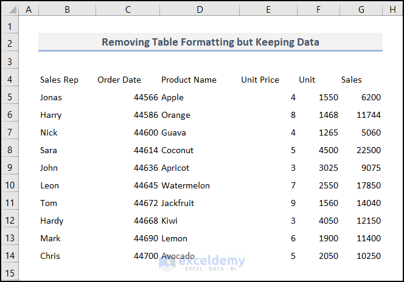Image resolution: width=404 pixels, height=282 pixels.
Task: Click the Unit Price header cell
Action: point(260,80)
